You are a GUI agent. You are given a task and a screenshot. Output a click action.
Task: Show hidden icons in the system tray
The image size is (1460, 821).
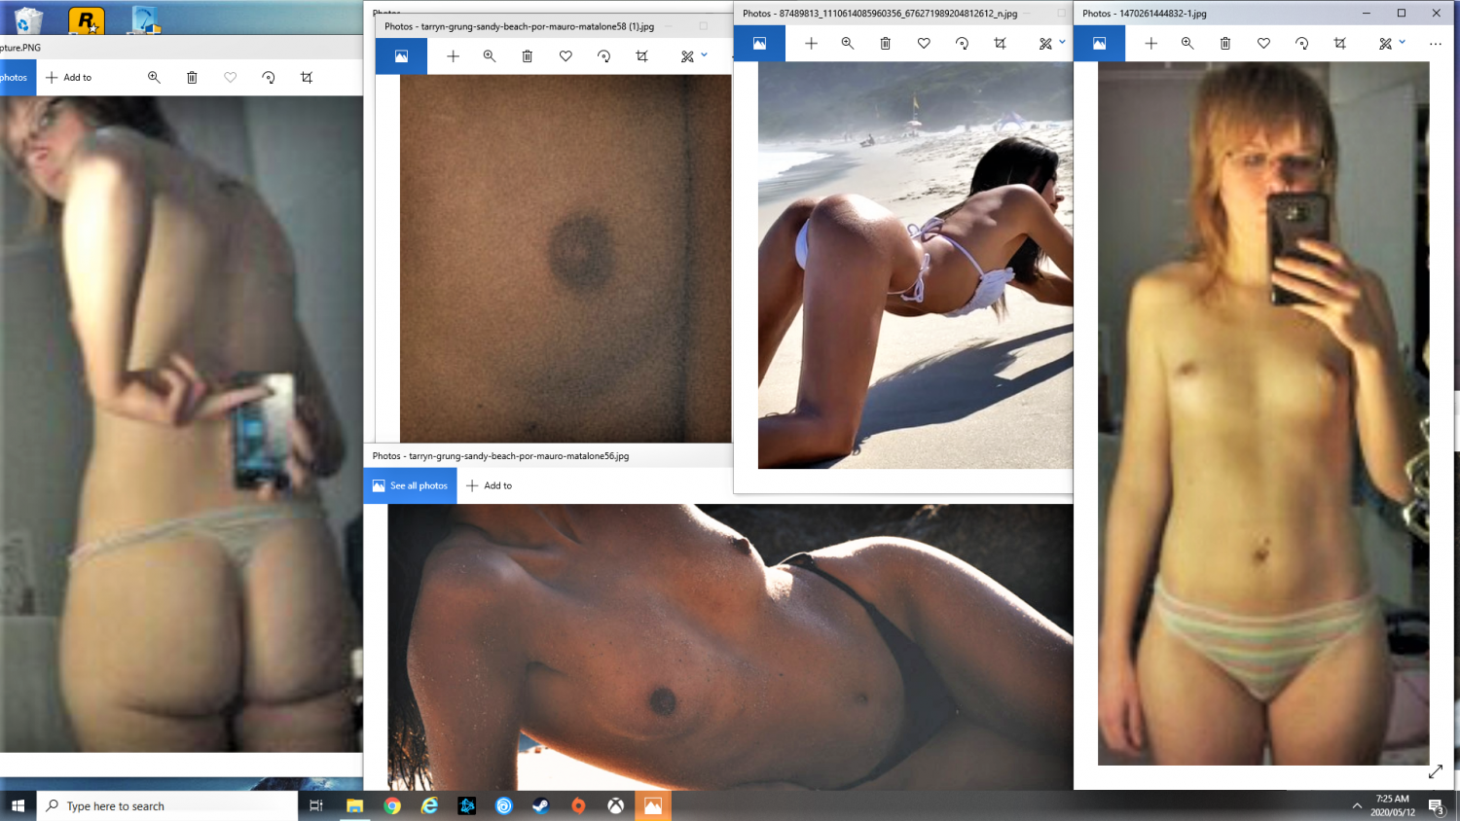point(1357,805)
